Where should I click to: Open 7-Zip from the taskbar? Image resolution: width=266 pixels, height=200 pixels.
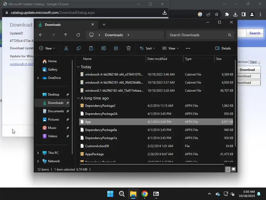coord(156,194)
